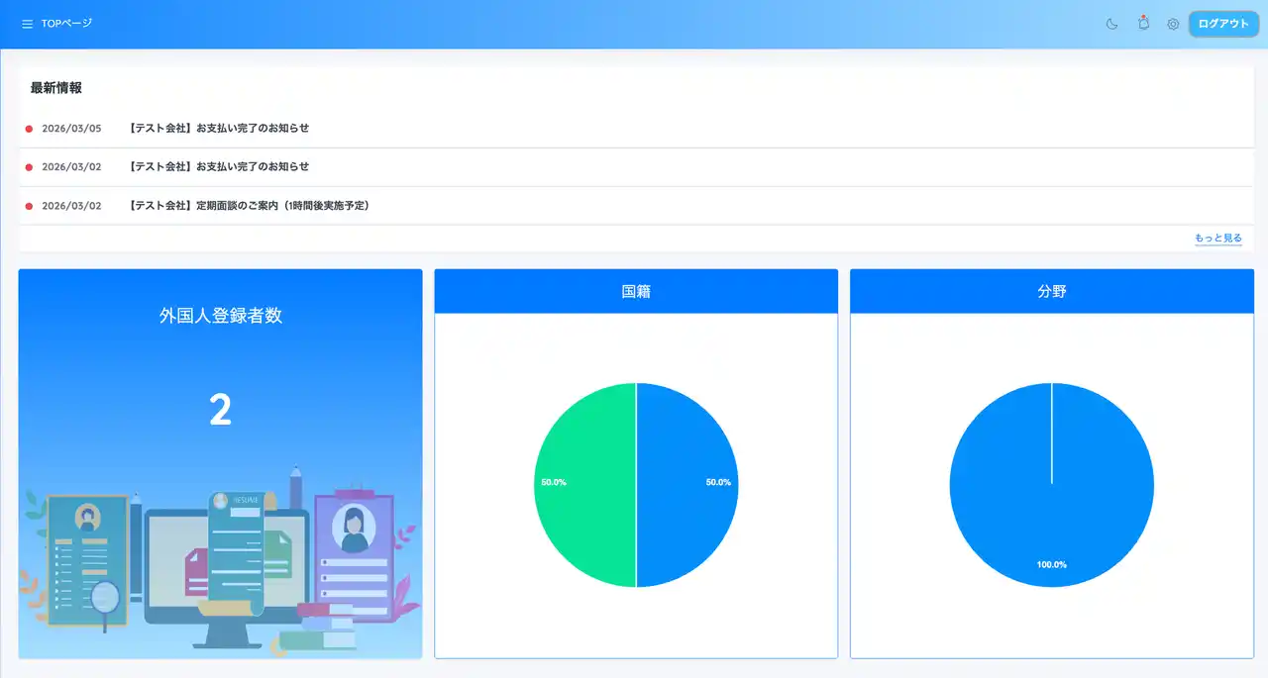Open the 2026/03/05 お支払い完了のお知らせ notice
This screenshot has height=678, width=1268.
click(219, 129)
